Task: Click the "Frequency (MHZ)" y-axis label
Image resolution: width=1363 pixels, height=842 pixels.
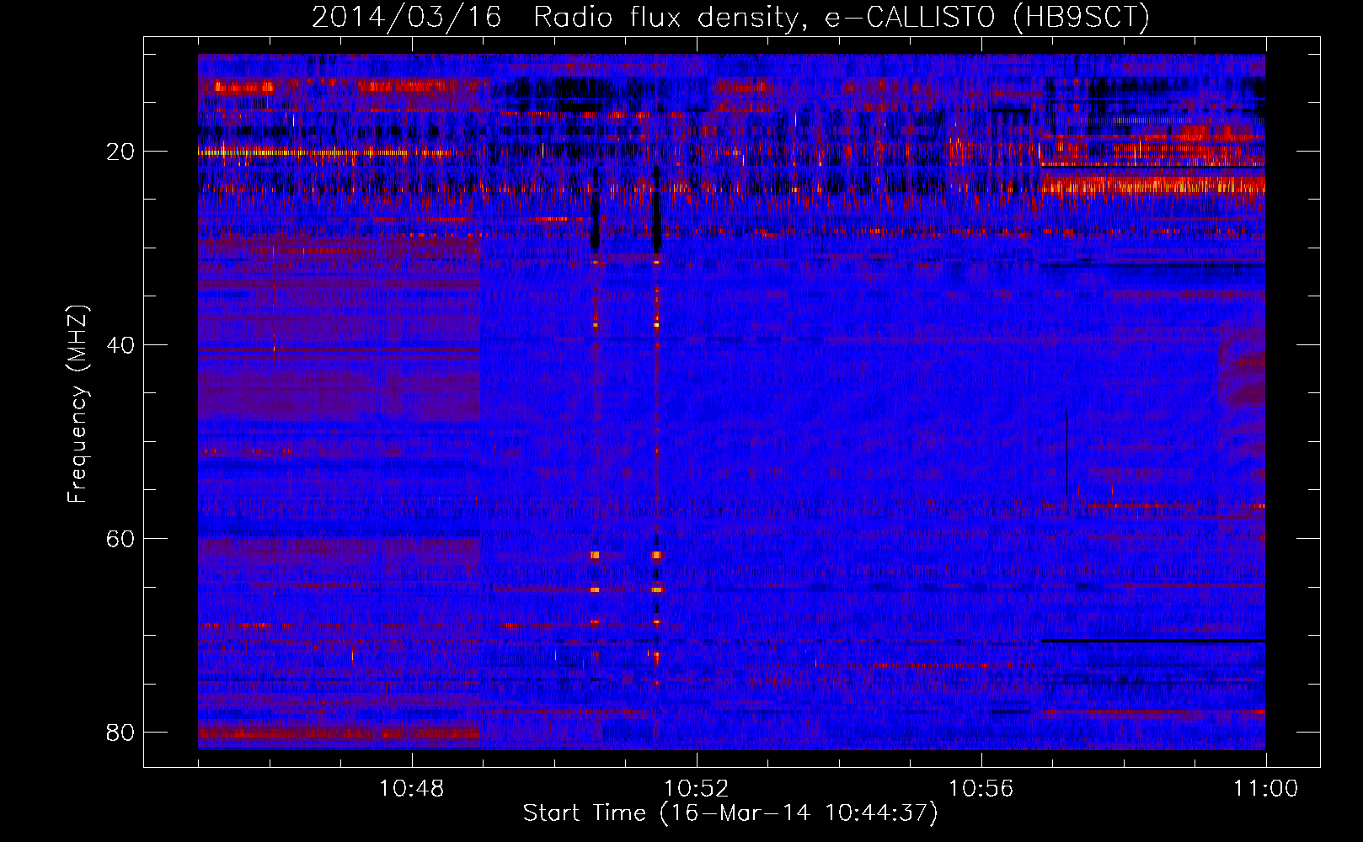Action: click(x=77, y=404)
